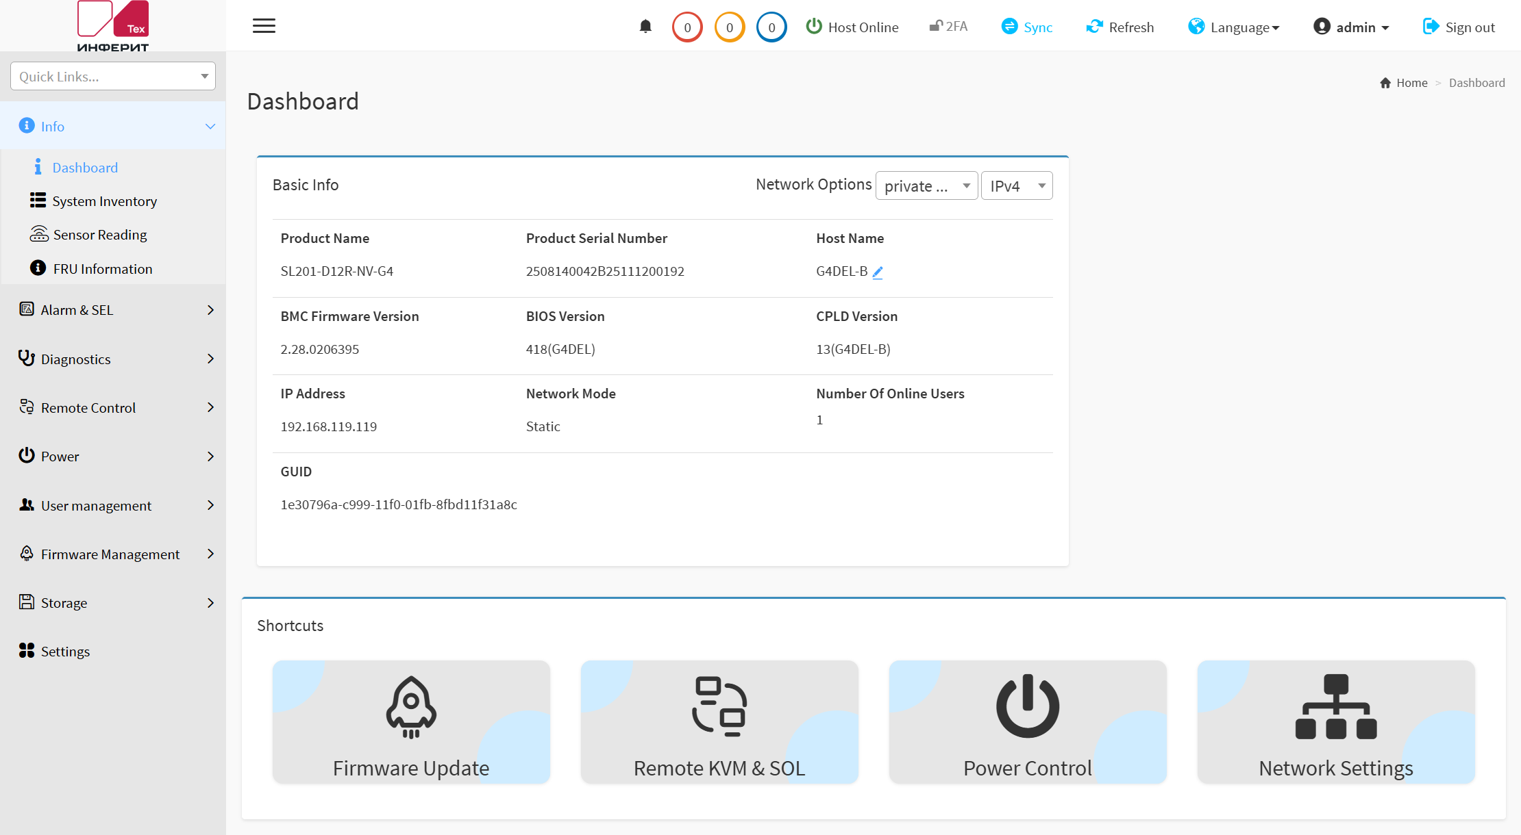Open the admin account menu

pos(1351,27)
